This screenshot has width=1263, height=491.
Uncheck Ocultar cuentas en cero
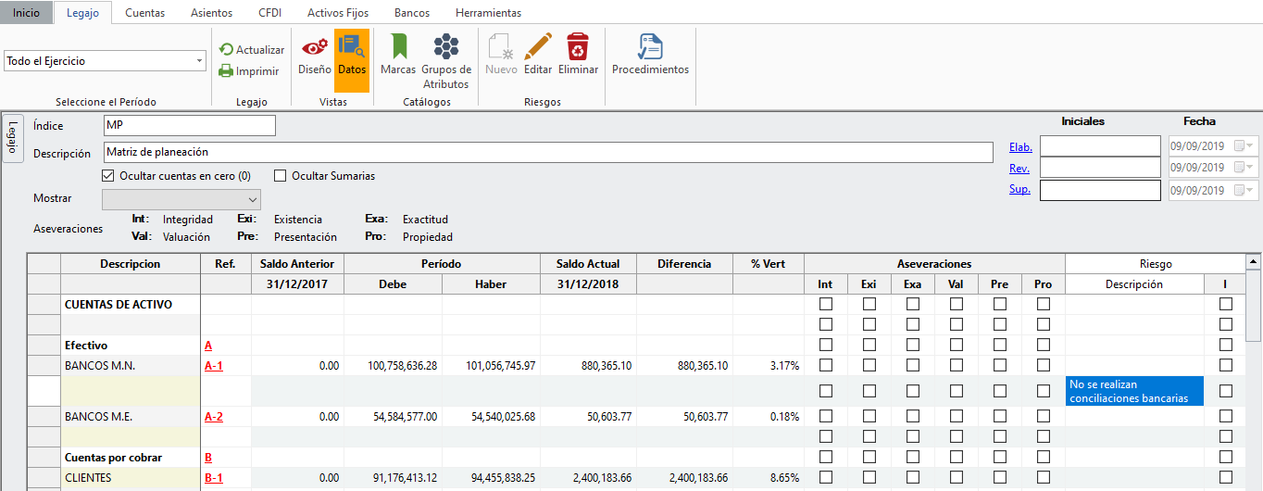pos(107,176)
